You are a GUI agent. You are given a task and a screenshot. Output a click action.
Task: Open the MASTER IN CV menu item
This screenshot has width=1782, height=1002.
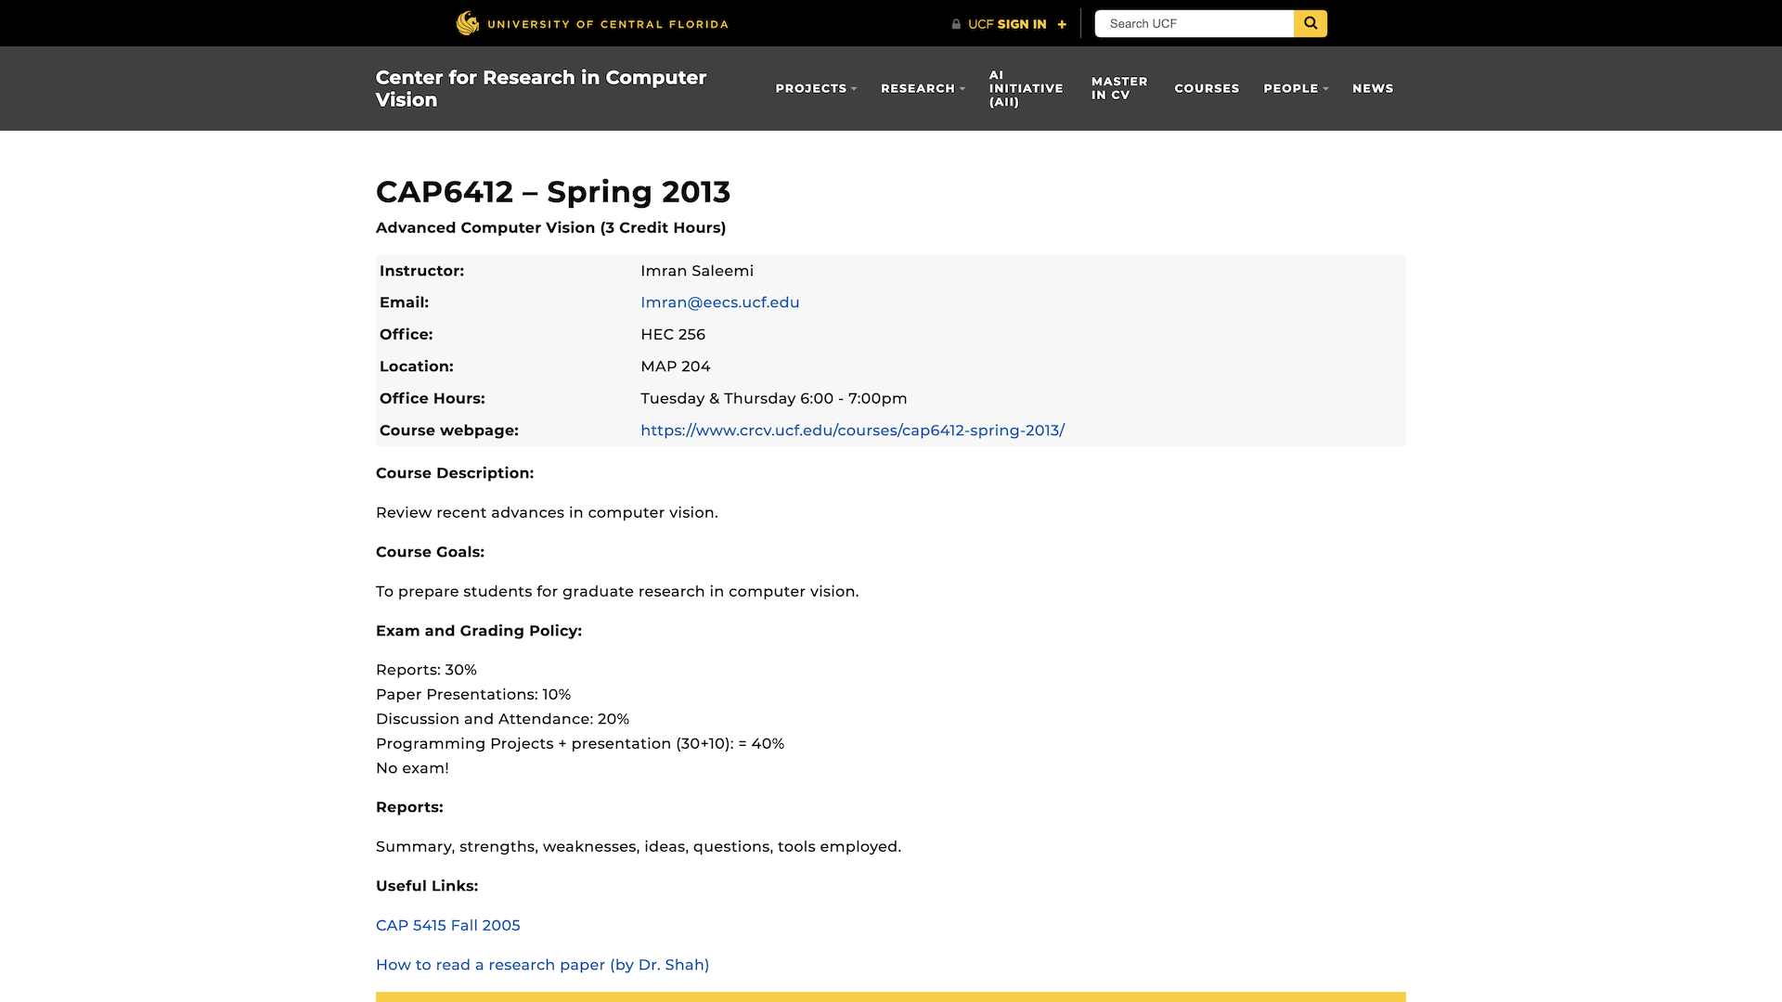click(x=1119, y=88)
